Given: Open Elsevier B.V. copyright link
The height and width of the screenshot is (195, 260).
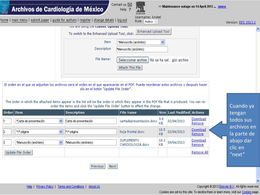Looking at the screenshot, I should 227,187.
